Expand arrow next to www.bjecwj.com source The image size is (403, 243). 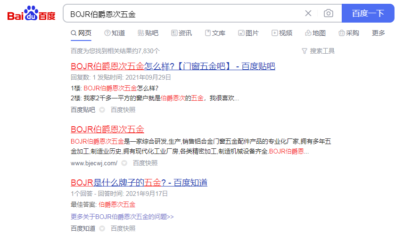124,163
